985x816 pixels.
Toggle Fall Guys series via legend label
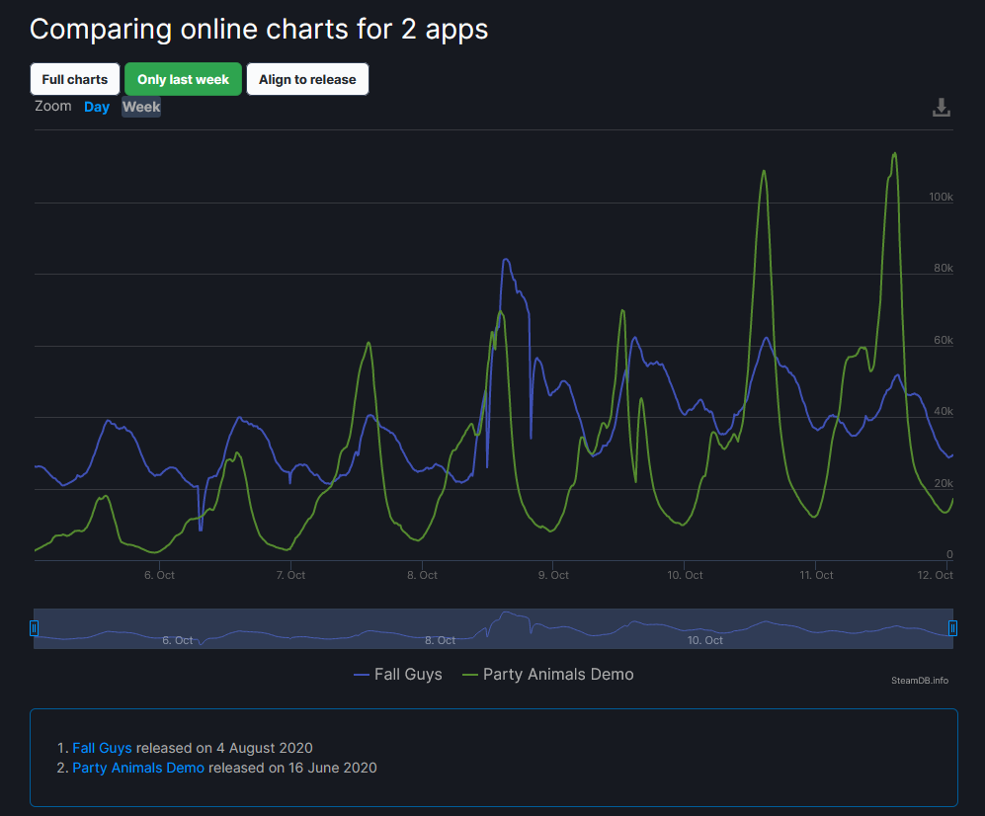click(408, 675)
